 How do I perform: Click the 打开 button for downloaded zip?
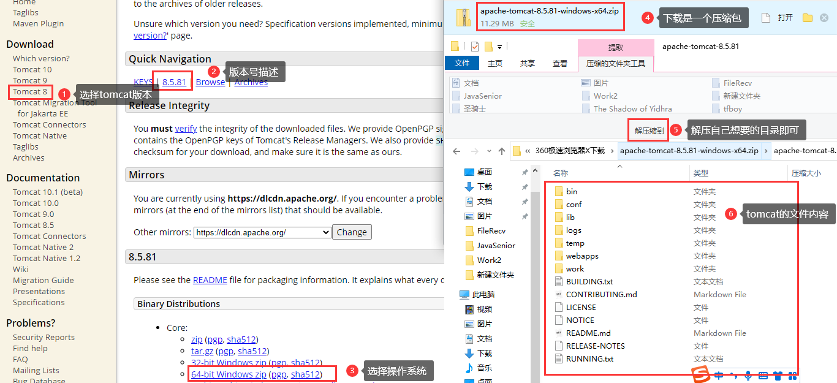785,18
